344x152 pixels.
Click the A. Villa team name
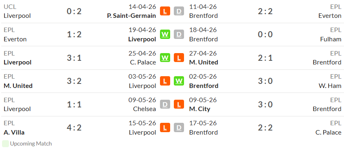click(14, 133)
